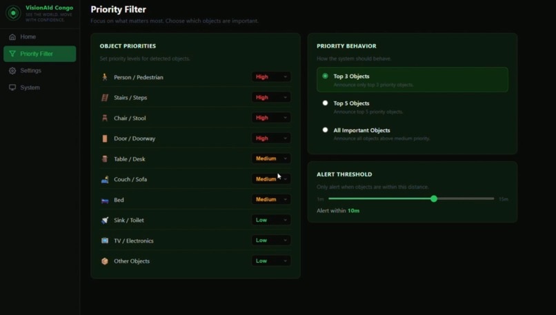The height and width of the screenshot is (315, 556).
Task: Click the Door / Doorway icon
Action: 105,139
